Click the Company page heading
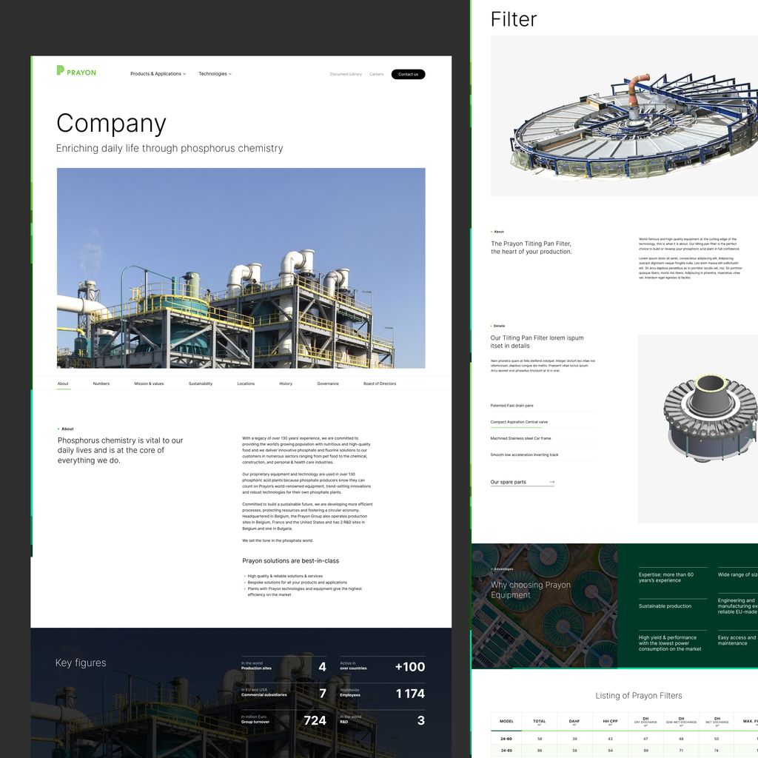Image resolution: width=758 pixels, height=758 pixels. click(x=111, y=124)
